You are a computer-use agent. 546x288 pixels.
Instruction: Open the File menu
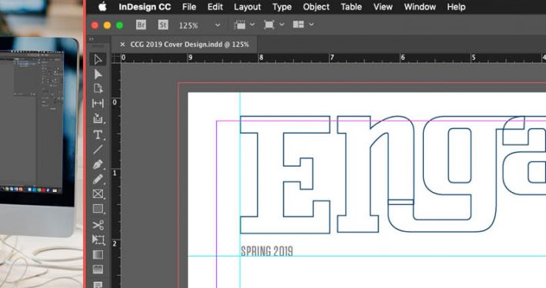click(189, 7)
